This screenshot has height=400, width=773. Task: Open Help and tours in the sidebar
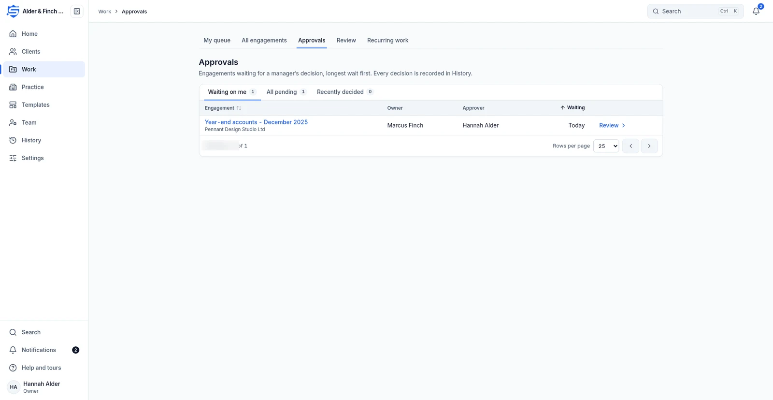point(44,368)
